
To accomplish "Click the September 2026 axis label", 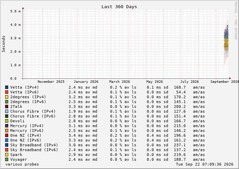I will [225, 82].
